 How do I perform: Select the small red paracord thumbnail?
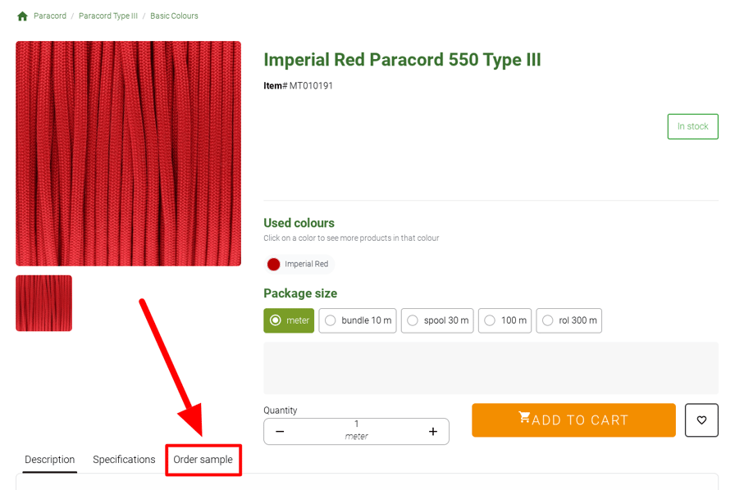44,303
